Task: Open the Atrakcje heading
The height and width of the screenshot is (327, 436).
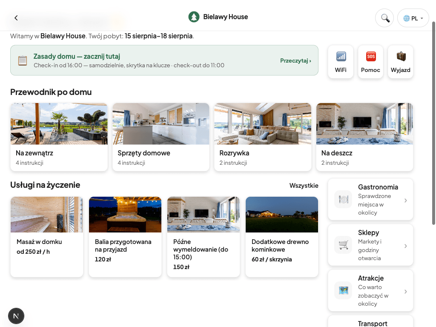Action: [x=371, y=278]
